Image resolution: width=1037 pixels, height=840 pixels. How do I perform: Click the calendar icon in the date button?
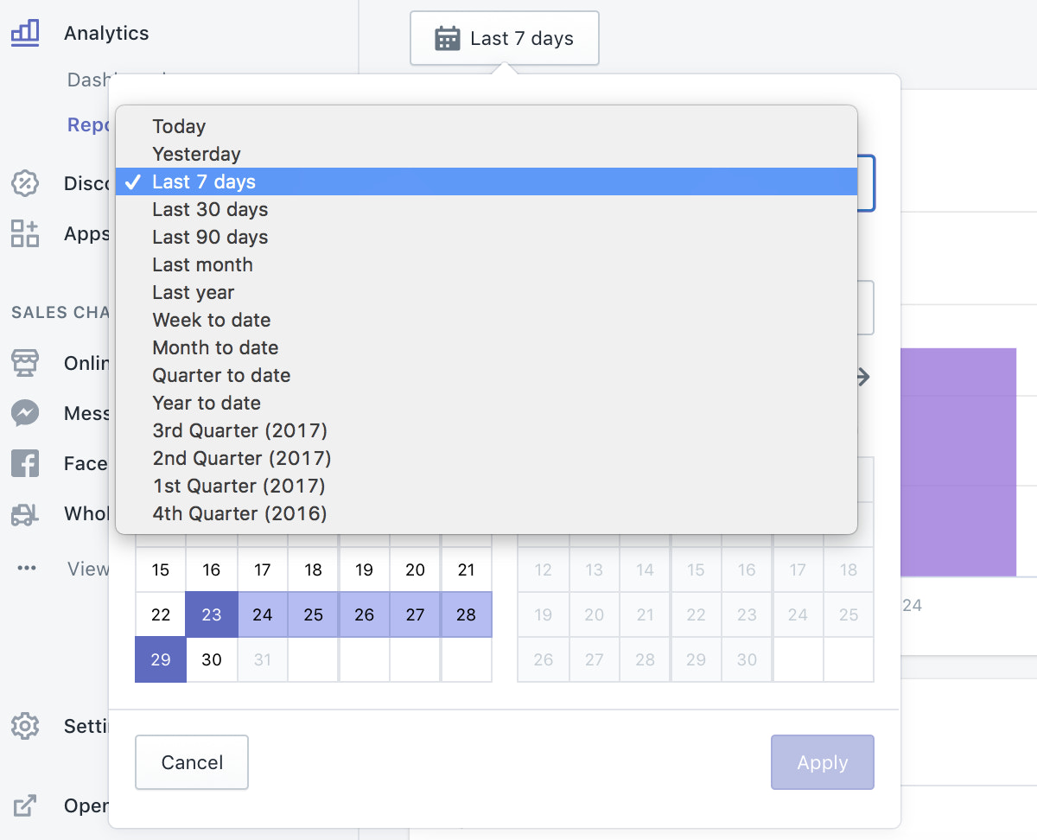click(x=447, y=39)
